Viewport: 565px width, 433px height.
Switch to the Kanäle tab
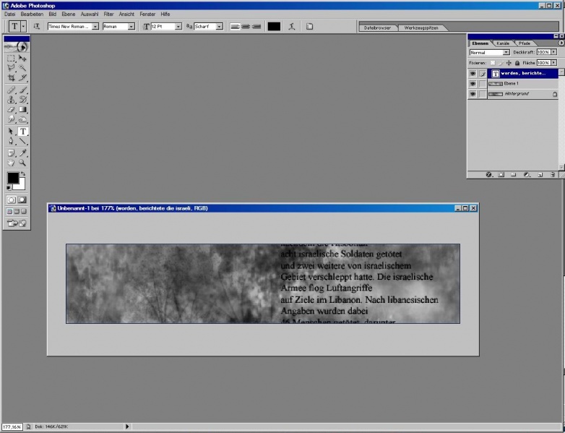(503, 43)
